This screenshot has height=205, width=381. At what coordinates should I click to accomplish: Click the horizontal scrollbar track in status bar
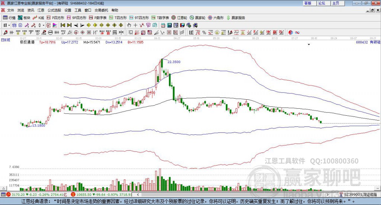(x=233, y=195)
